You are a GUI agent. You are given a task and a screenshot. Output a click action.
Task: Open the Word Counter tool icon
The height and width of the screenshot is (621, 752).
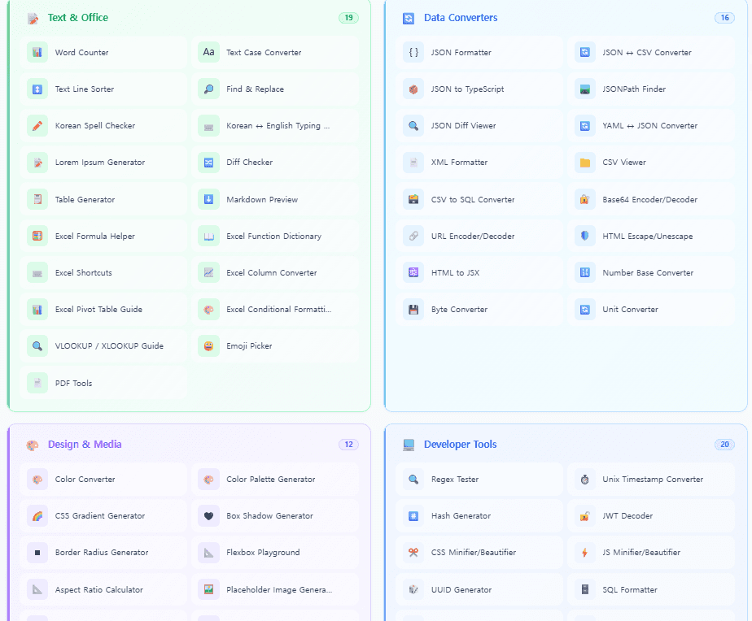[x=37, y=52]
